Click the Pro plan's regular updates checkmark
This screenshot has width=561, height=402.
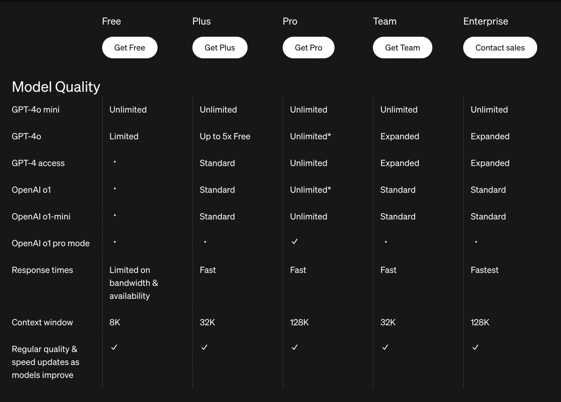click(294, 347)
